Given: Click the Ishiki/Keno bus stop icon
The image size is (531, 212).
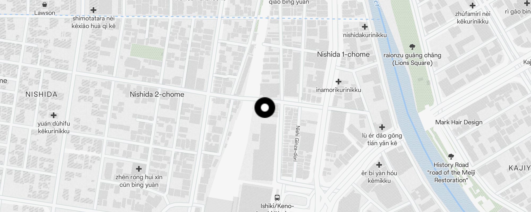Looking at the screenshot, I should coord(277,197).
